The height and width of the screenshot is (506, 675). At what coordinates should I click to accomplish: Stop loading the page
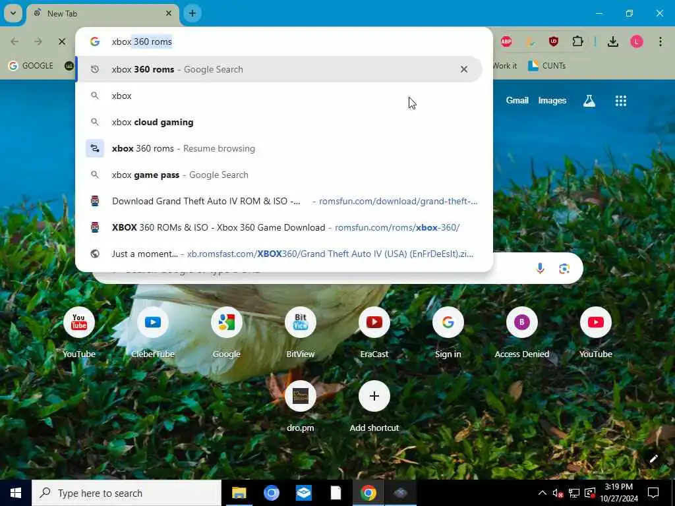pyautogui.click(x=61, y=42)
